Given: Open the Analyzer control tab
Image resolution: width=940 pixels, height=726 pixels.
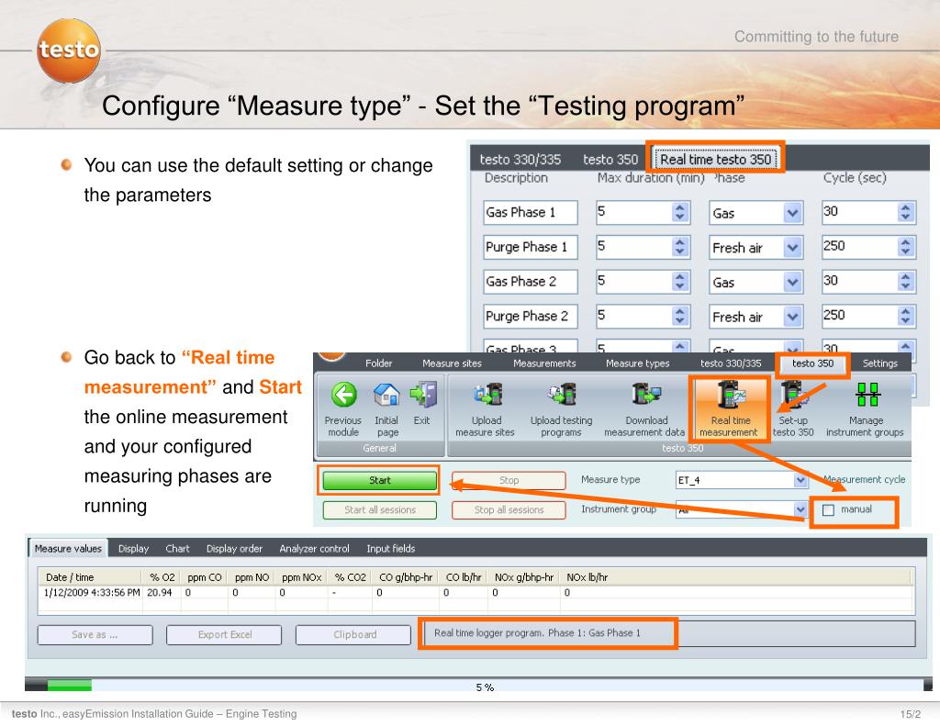Looking at the screenshot, I should tap(314, 549).
